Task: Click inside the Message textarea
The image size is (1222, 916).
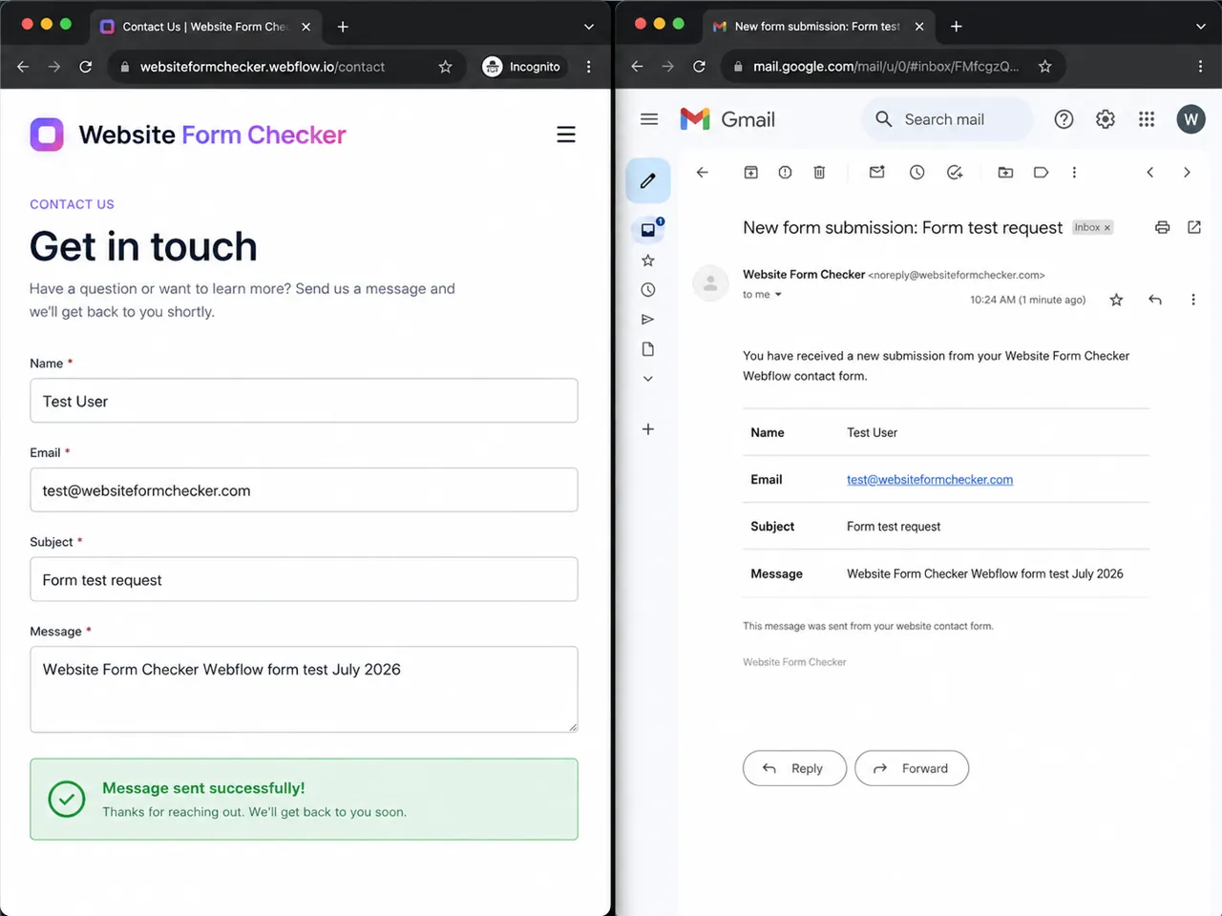Action: click(304, 689)
